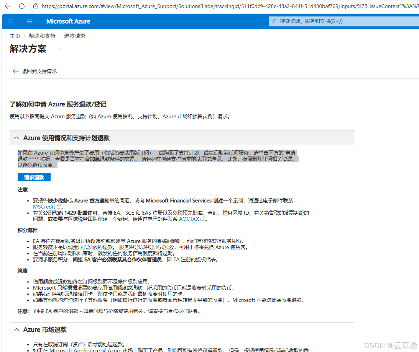The height and width of the screenshot is (352, 419).
Task: Click the 解决方案 page title
Action: [28, 49]
